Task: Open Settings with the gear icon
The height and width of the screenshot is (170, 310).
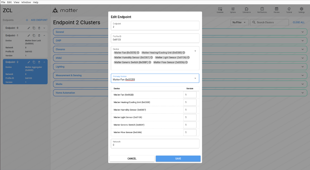Action: pos(301,10)
